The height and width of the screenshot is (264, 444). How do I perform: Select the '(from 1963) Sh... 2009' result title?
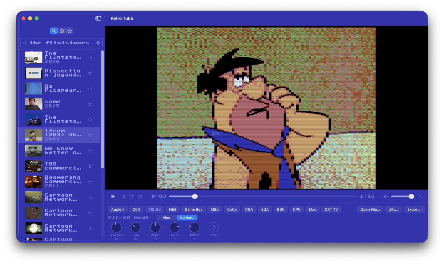(63, 135)
